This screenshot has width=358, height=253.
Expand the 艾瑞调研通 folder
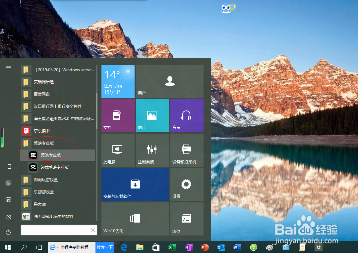[58, 82]
